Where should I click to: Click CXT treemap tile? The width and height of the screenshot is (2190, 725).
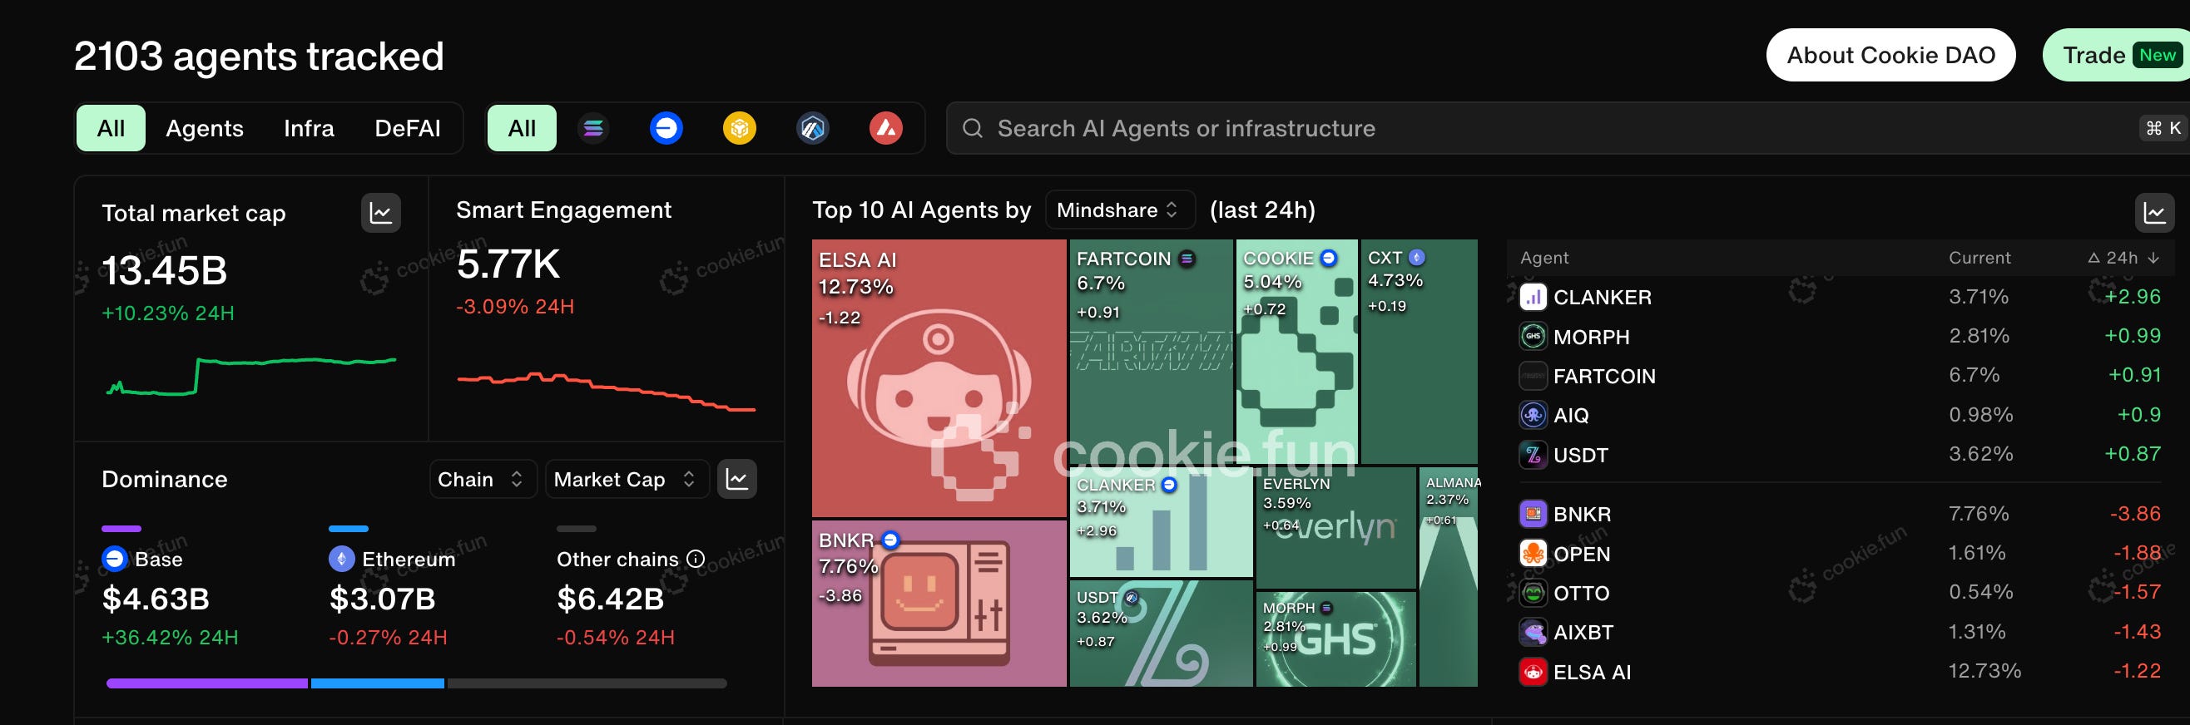pyautogui.click(x=1419, y=352)
